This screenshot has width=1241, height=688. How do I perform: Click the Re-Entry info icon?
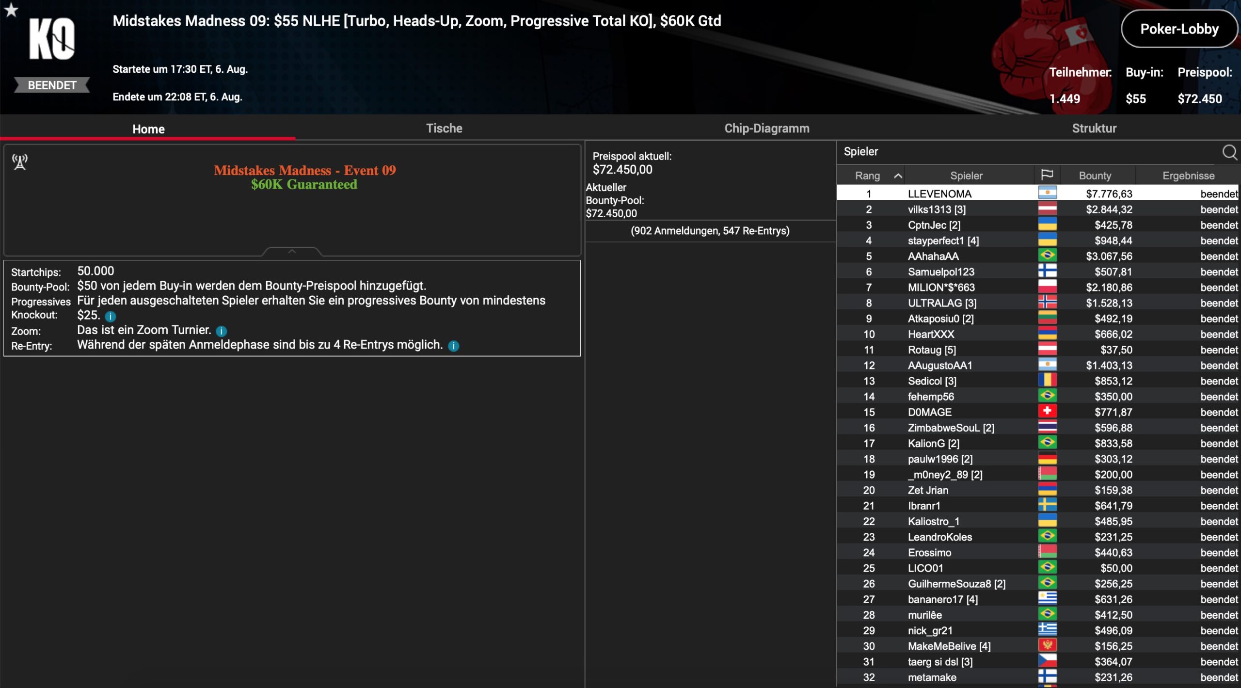click(453, 346)
